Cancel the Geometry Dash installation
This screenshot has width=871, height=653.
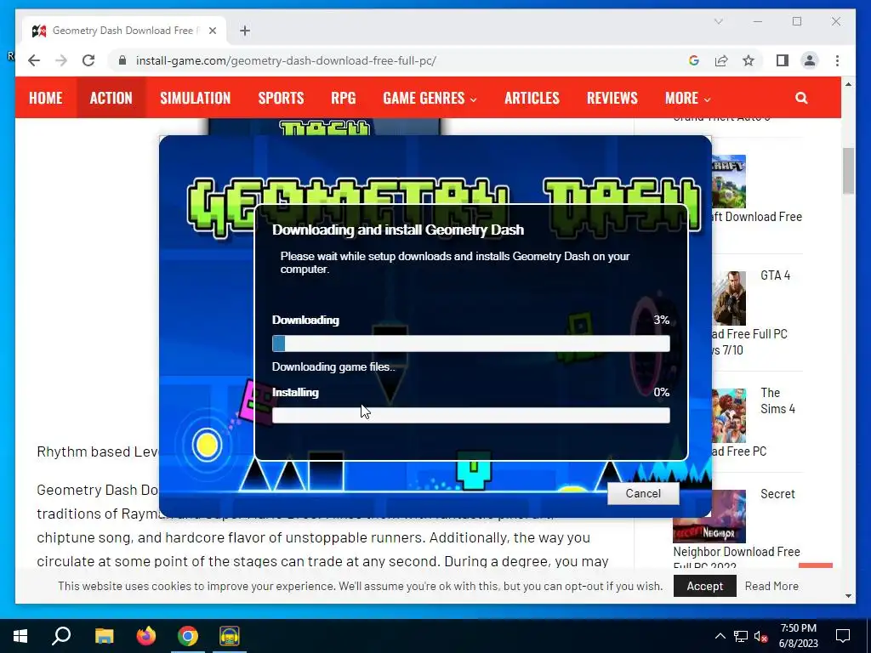[x=643, y=494]
